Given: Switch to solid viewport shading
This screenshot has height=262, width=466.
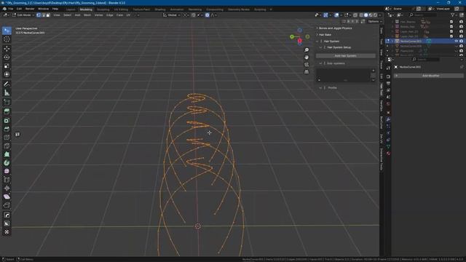Looking at the screenshot, I should coord(366,15).
